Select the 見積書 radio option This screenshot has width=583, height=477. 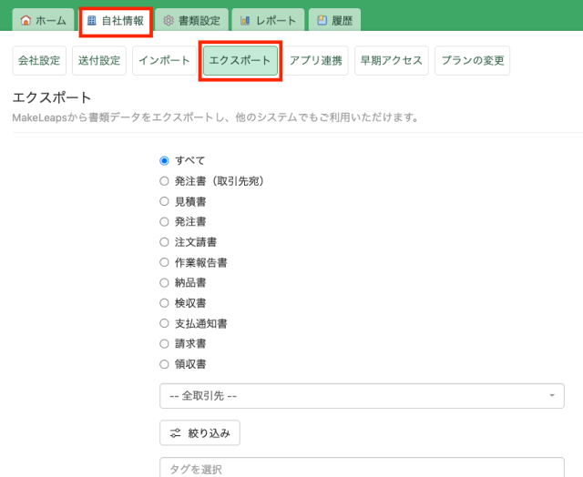(165, 201)
